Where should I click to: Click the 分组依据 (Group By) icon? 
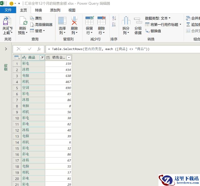coord(138,21)
